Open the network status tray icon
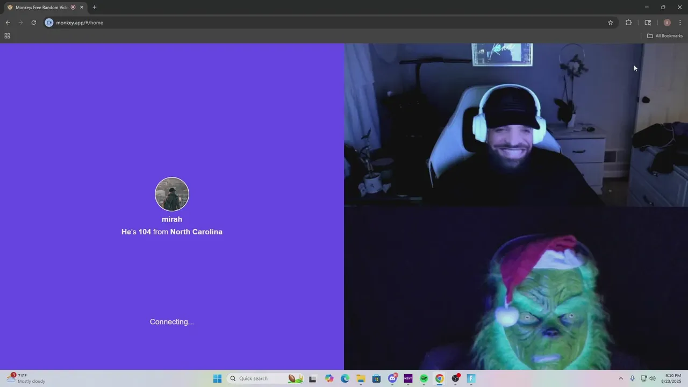The height and width of the screenshot is (387, 688). tap(643, 378)
